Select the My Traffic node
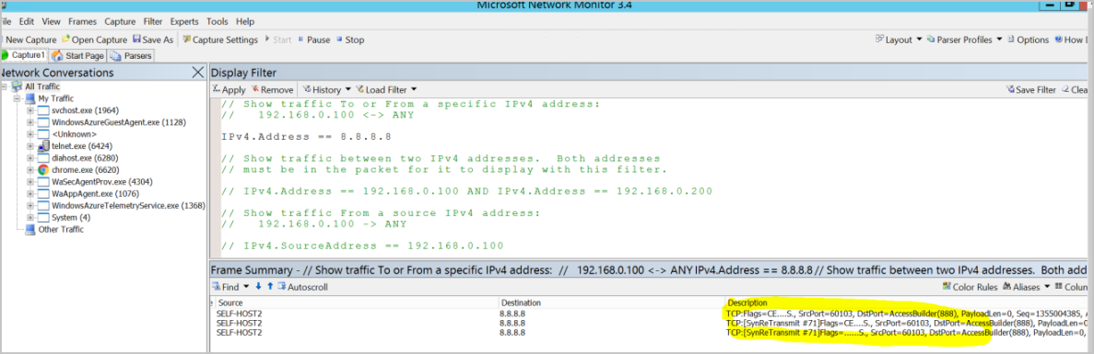The width and height of the screenshot is (1094, 354). pos(56,98)
